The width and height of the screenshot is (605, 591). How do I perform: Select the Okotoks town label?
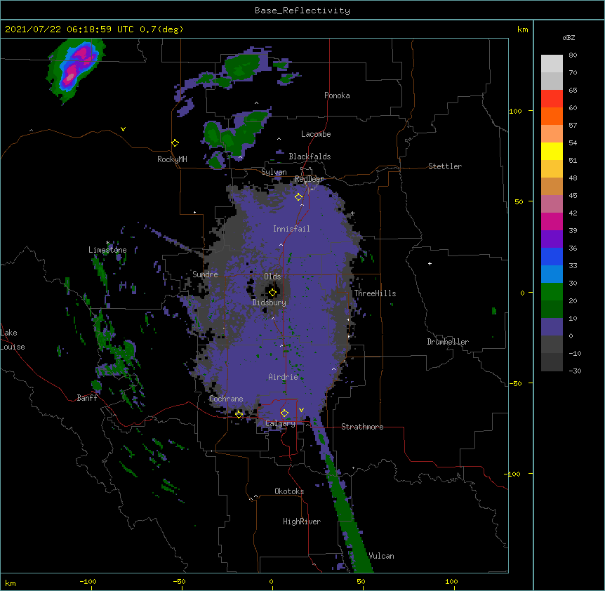[x=289, y=491]
